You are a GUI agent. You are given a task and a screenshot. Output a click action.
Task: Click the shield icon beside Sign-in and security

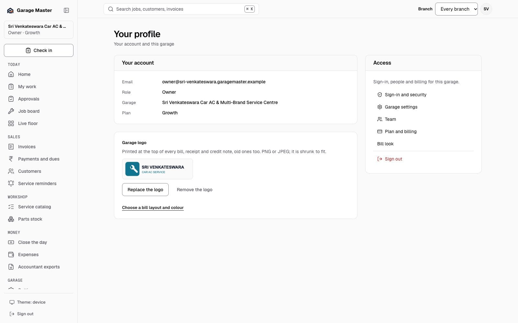pos(380,95)
